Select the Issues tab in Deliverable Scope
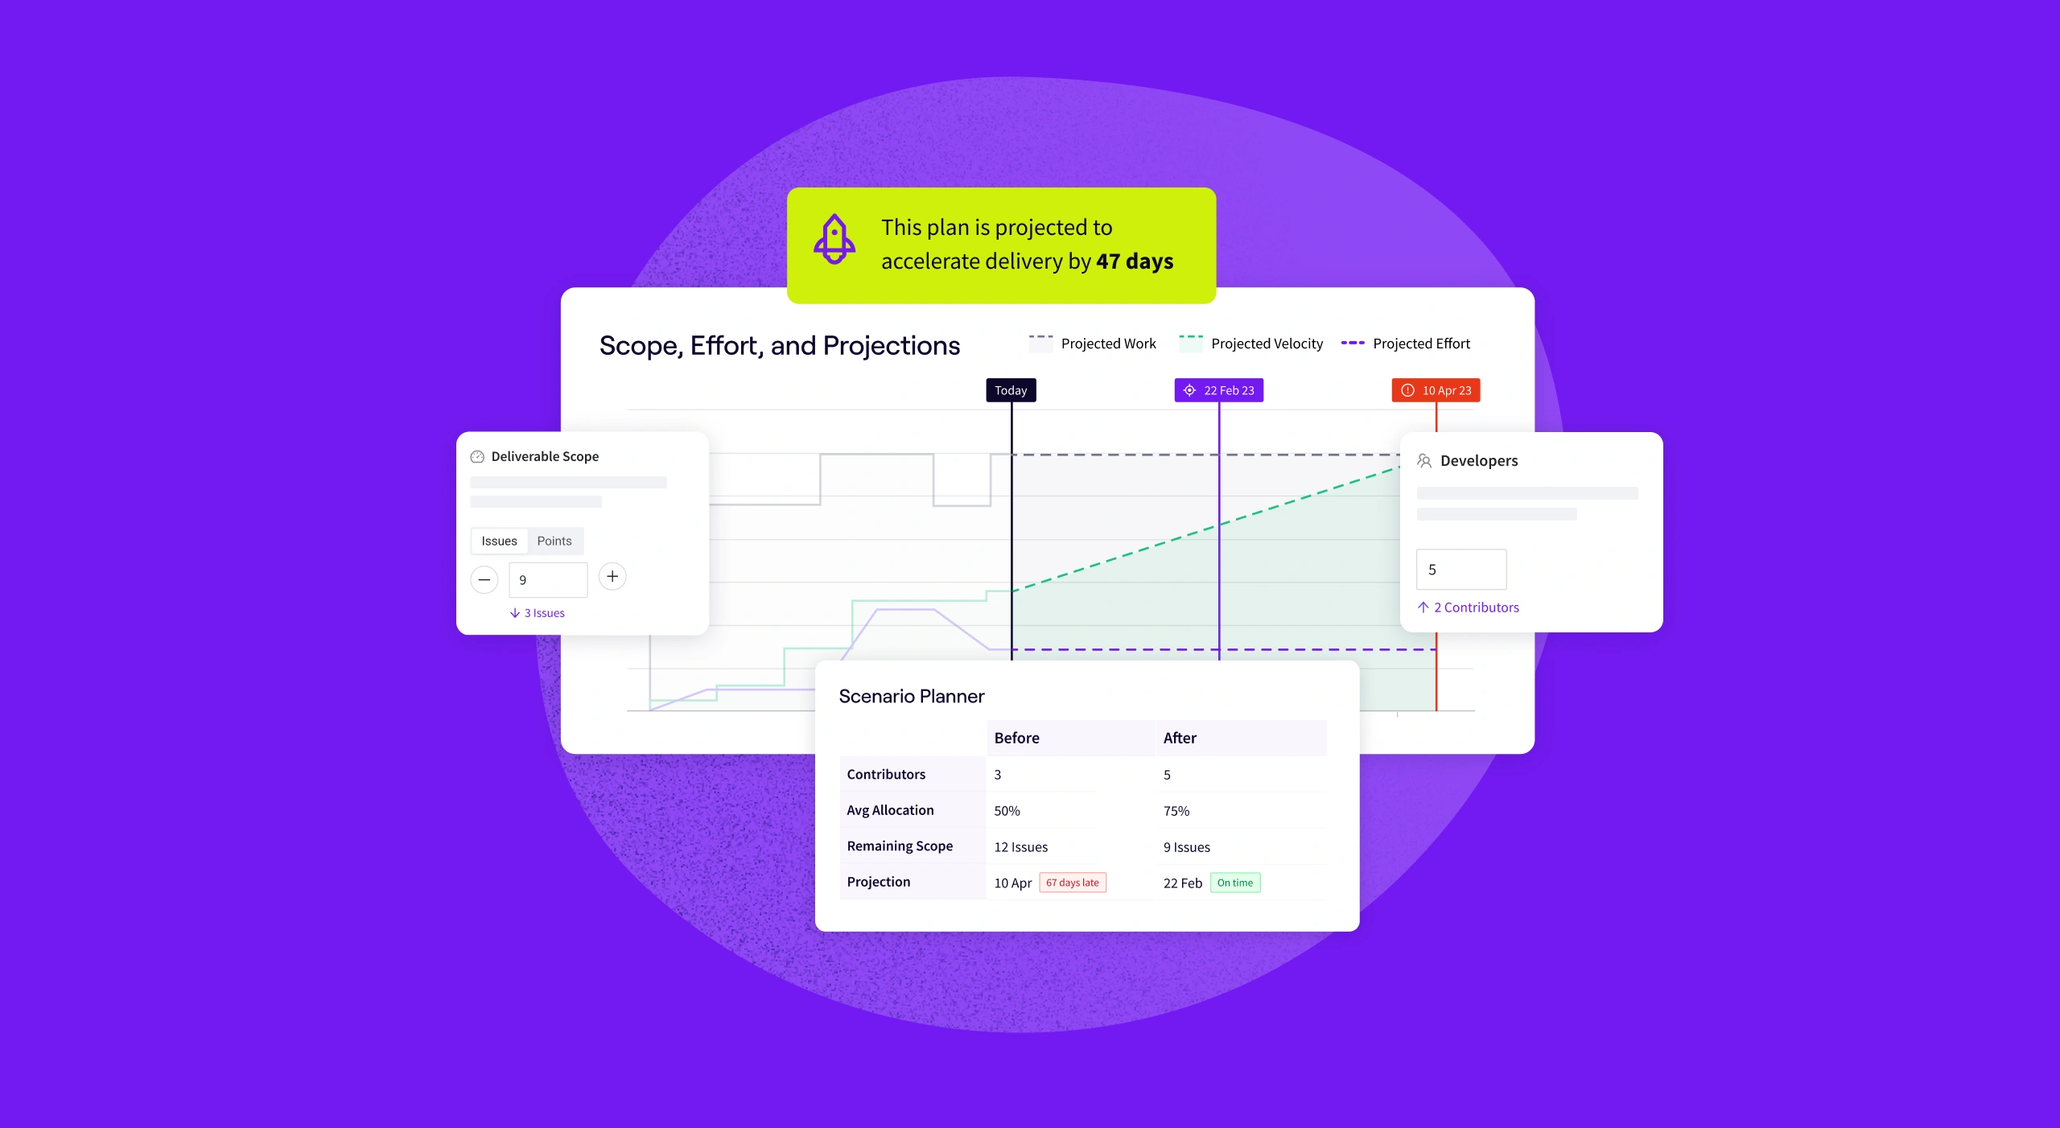Image resolution: width=2060 pixels, height=1128 pixels. pos(499,539)
